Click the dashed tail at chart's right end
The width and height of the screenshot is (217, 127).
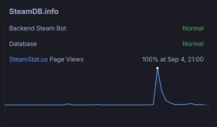coord(206,105)
